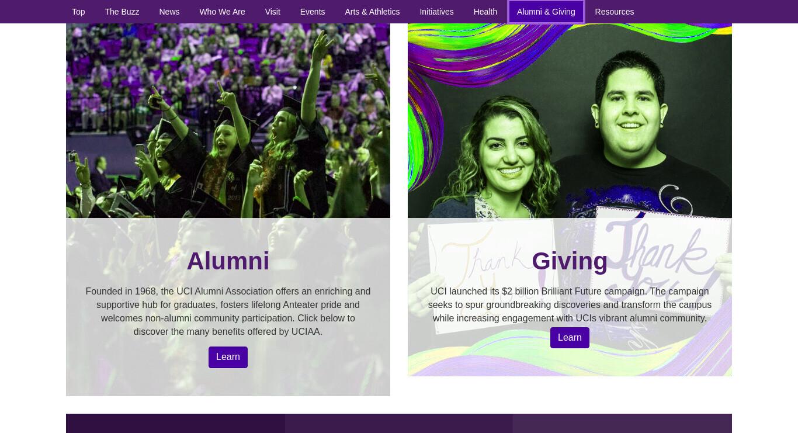Jump to the Events section
Image resolution: width=798 pixels, height=433 pixels.
(313, 12)
